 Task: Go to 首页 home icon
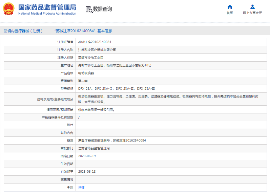click(x=230, y=7)
